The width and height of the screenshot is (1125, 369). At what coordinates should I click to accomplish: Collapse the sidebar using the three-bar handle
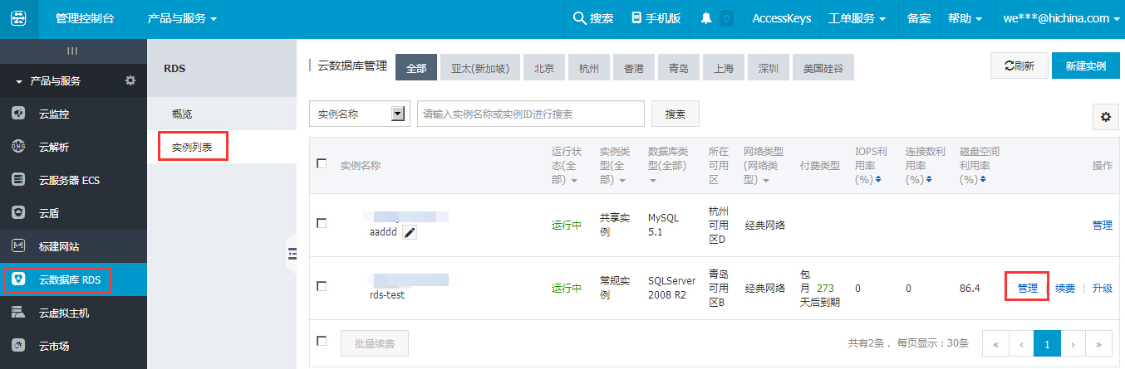tap(72, 51)
